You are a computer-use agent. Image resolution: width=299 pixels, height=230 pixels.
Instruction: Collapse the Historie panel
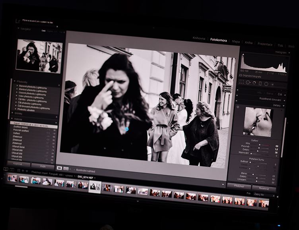tap(12, 118)
